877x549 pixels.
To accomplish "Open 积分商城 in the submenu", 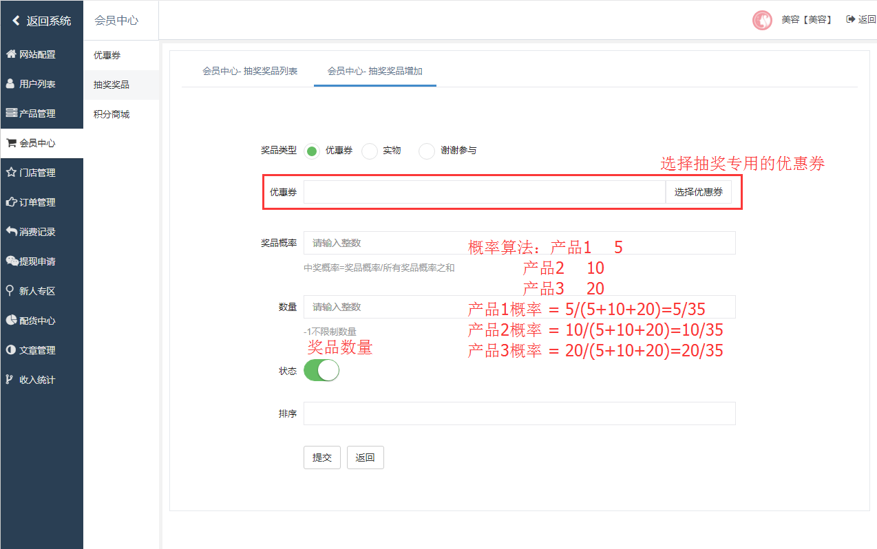I will click(112, 114).
